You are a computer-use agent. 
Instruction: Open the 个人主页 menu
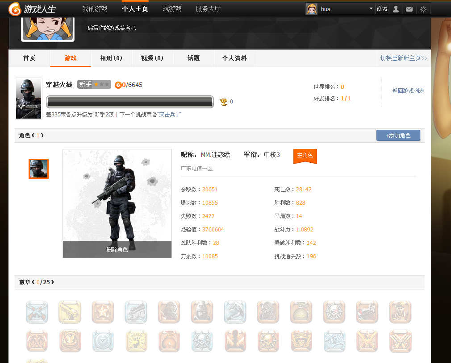point(135,9)
